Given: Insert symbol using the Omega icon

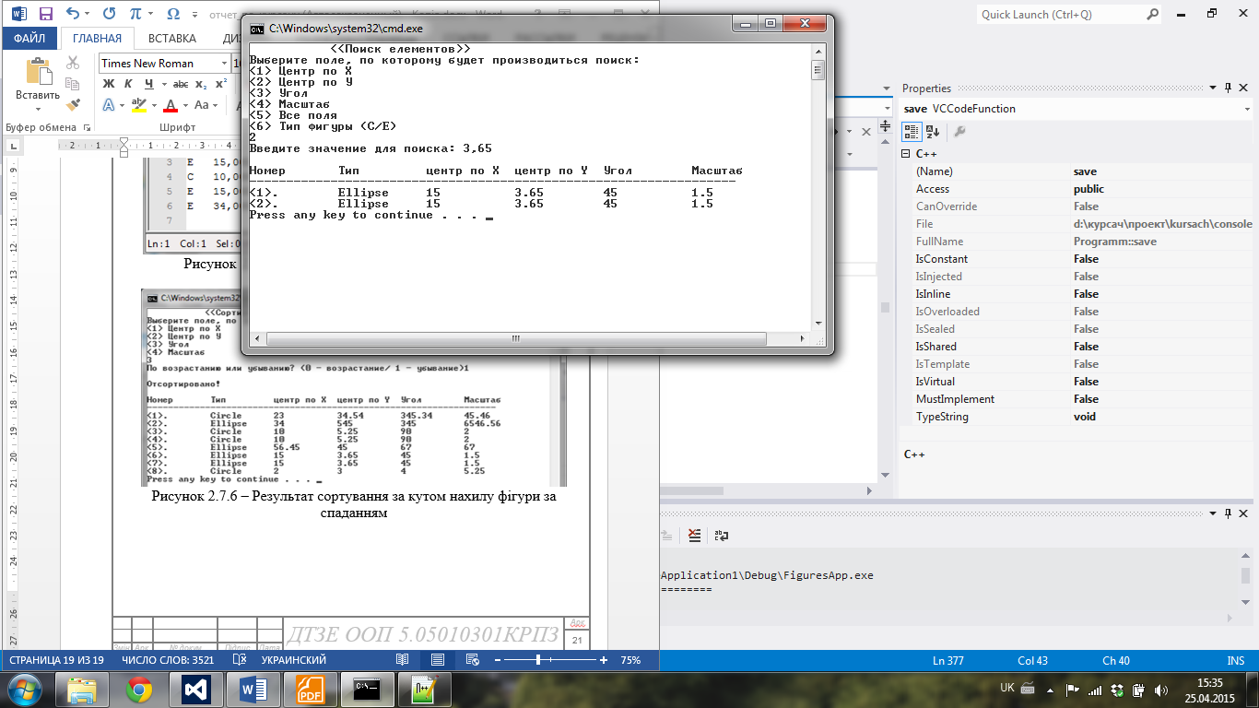Looking at the screenshot, I should point(172,14).
